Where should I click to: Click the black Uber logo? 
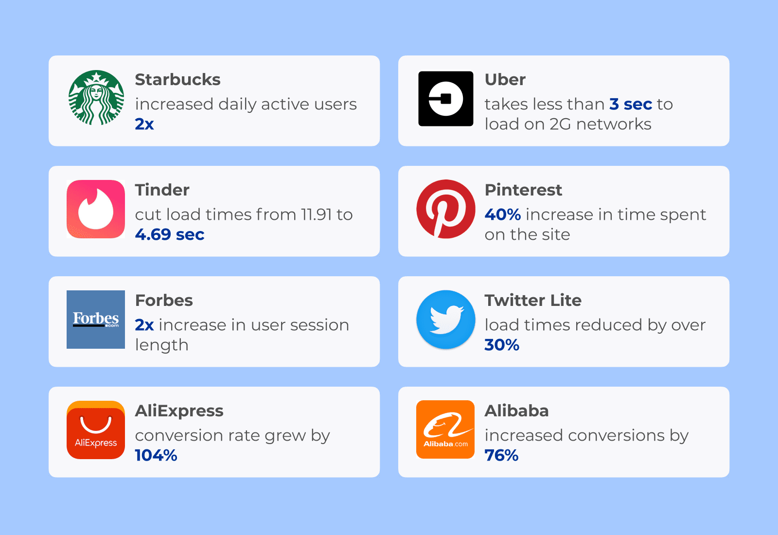pos(445,99)
